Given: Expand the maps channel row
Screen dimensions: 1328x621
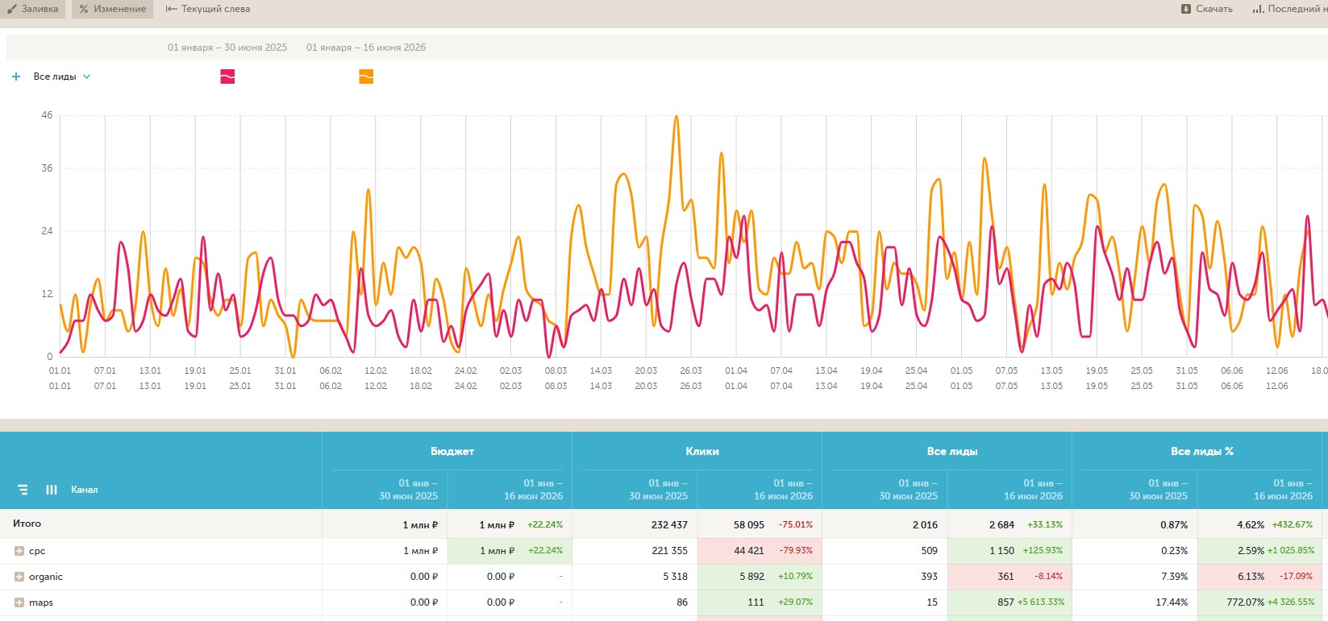Looking at the screenshot, I should [x=19, y=602].
